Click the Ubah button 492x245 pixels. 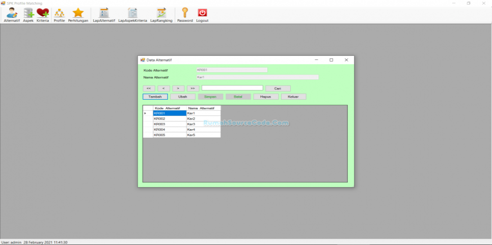pos(183,97)
